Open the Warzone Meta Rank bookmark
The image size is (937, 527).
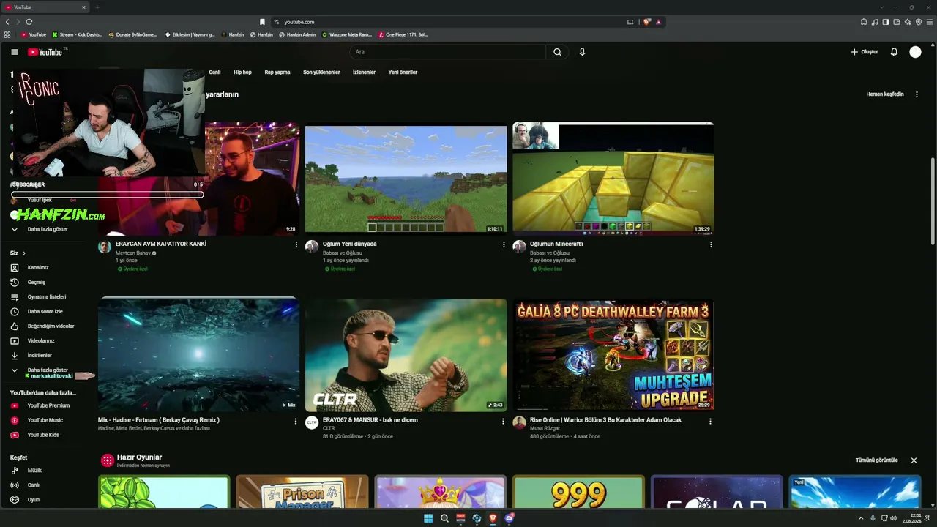pos(348,34)
